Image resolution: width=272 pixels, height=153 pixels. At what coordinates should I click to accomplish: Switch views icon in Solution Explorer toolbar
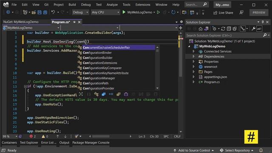click(x=206, y=29)
